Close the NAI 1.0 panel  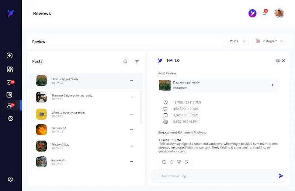point(284,60)
